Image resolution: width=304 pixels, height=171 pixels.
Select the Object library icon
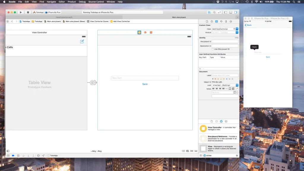[221, 121]
